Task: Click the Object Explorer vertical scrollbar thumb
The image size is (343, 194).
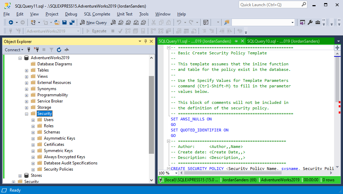Action: click(x=151, y=115)
